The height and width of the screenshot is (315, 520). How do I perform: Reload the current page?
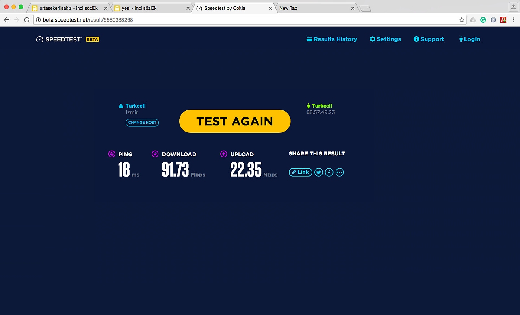pyautogui.click(x=27, y=19)
